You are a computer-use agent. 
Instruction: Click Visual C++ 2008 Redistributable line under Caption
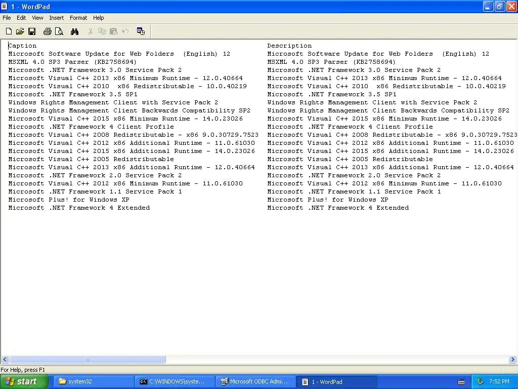coord(134,135)
